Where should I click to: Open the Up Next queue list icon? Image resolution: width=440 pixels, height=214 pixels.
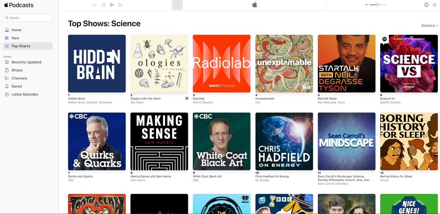[434, 5]
